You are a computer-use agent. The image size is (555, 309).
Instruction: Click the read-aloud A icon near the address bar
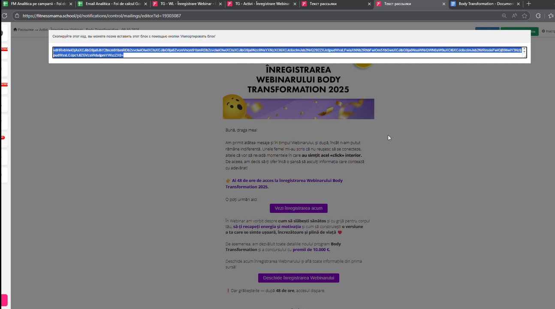514,15
